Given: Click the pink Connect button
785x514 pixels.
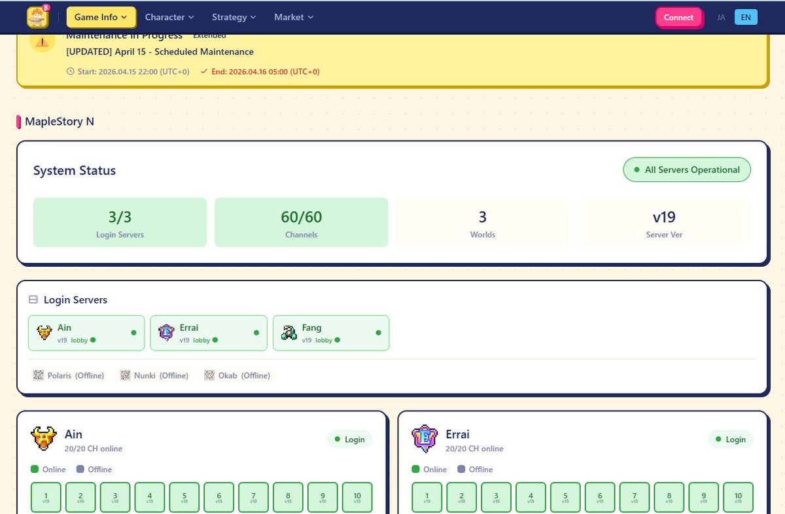Looking at the screenshot, I should coord(678,18).
